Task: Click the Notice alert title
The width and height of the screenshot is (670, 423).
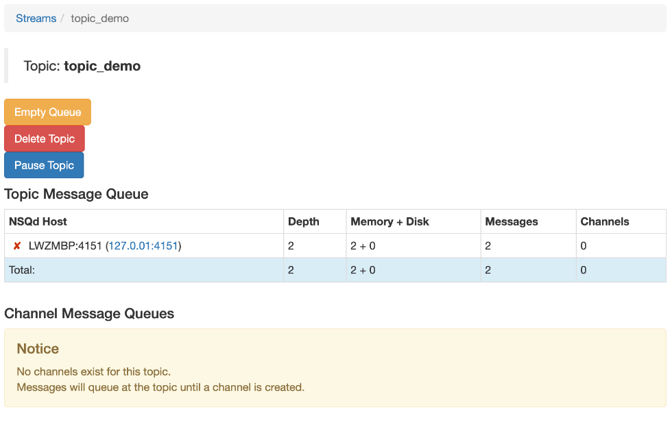Action: 38,349
